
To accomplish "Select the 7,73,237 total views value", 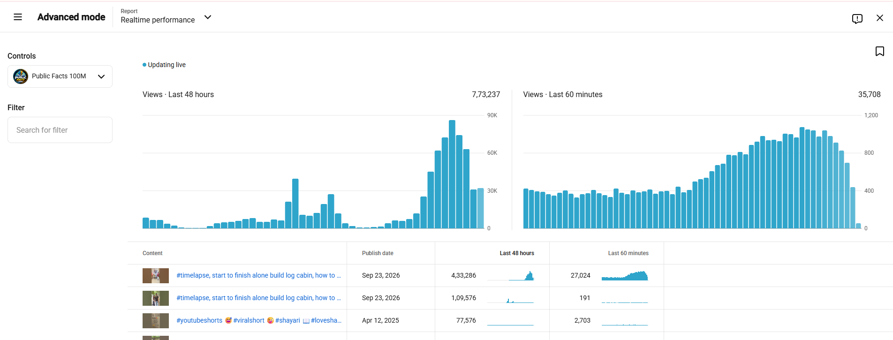I will [x=486, y=95].
